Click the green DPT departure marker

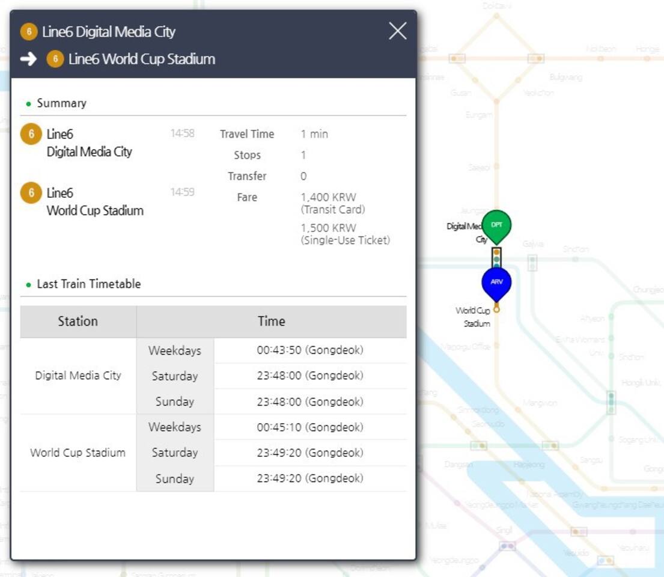496,225
